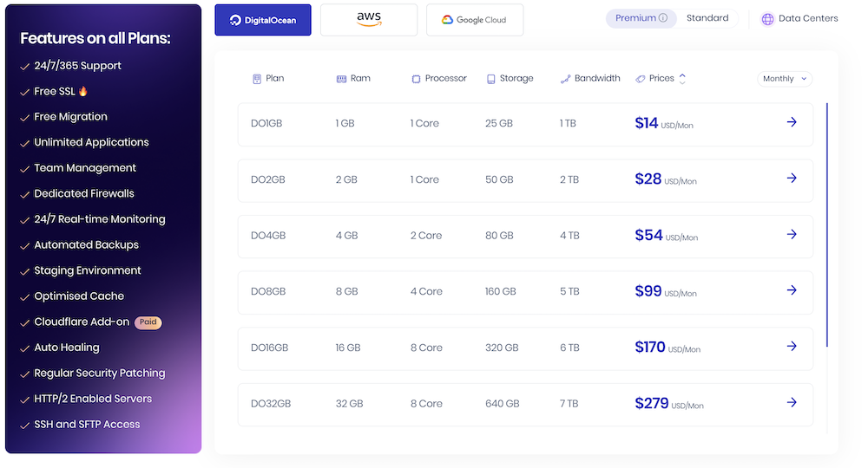Select the Premium plan toggle option
This screenshot has height=468, width=868.
point(635,18)
